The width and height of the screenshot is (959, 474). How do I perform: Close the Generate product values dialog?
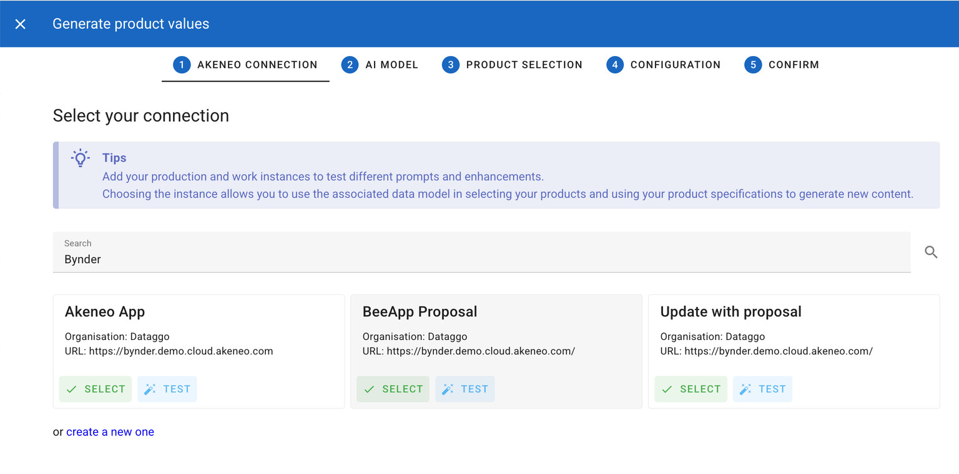21,24
